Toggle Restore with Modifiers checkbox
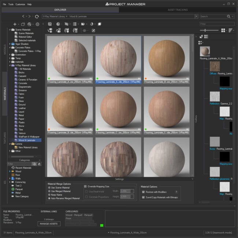The height and width of the screenshot is (238, 238). (x=143, y=192)
